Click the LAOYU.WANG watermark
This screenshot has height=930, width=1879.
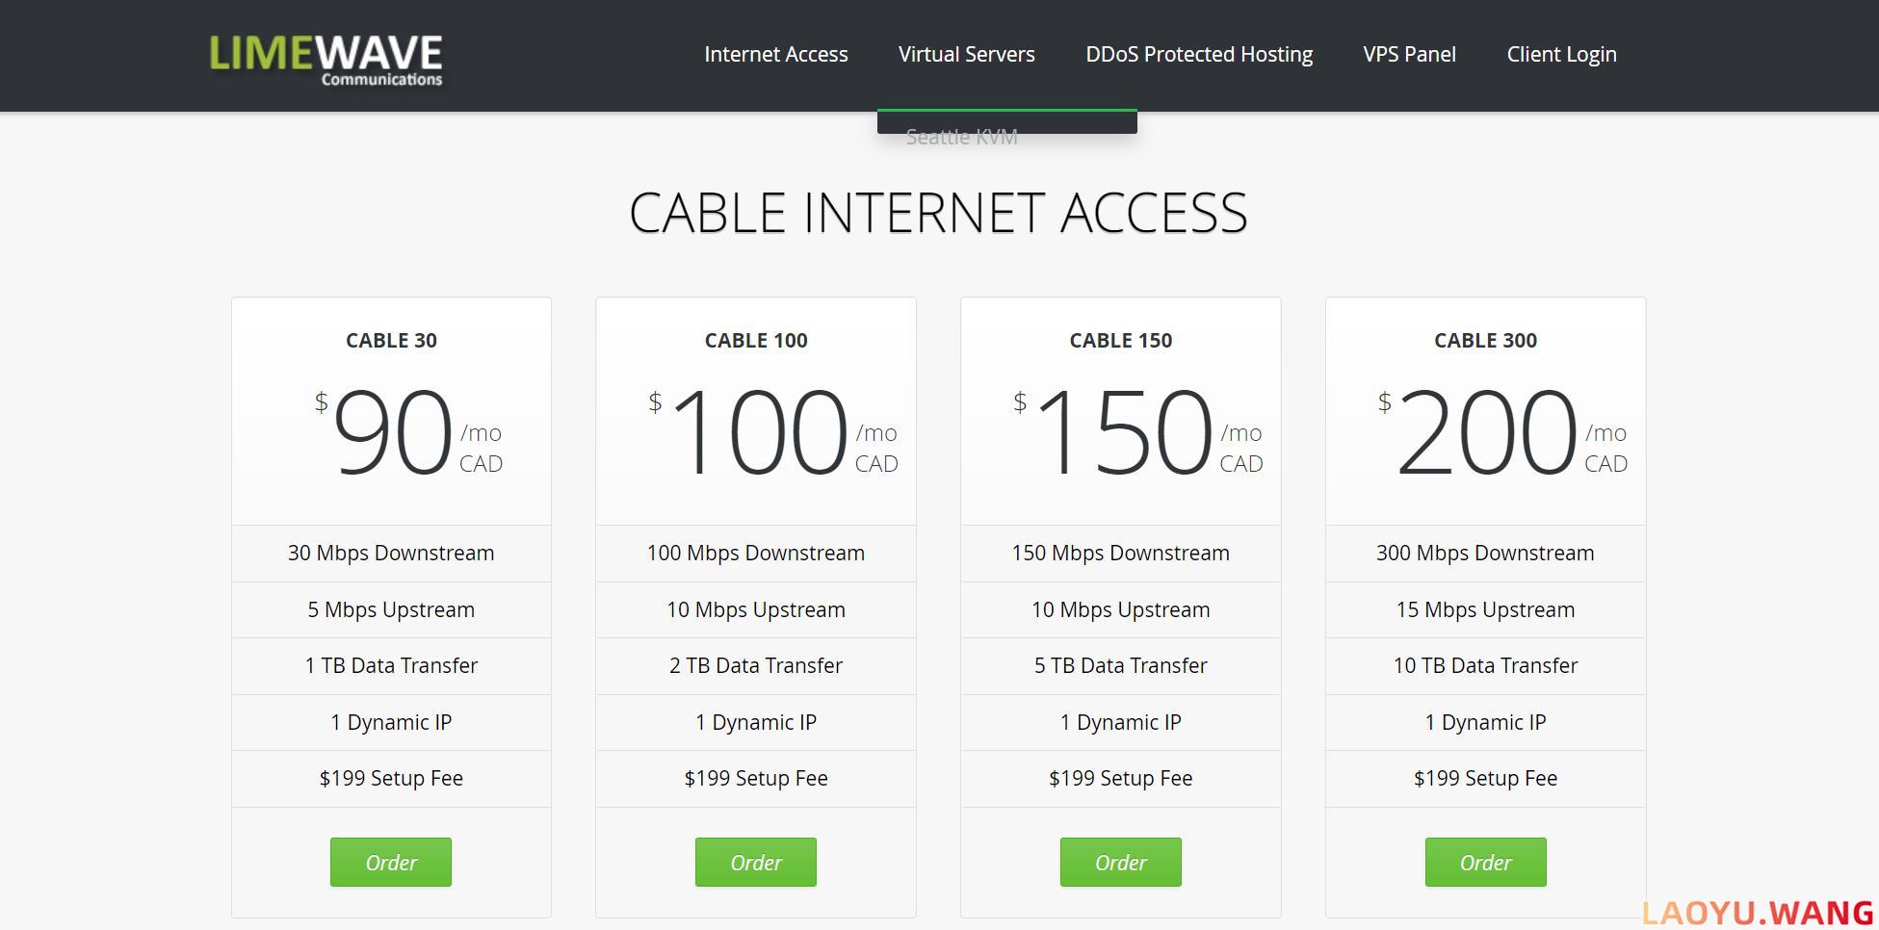click(x=1758, y=913)
